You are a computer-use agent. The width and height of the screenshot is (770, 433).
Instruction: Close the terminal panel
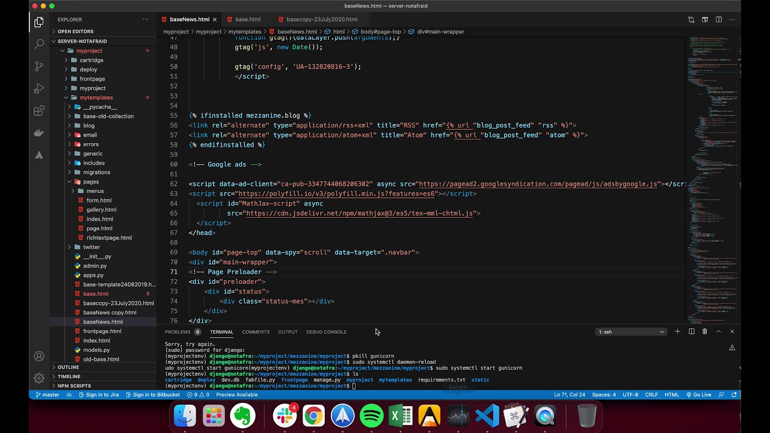click(x=732, y=331)
